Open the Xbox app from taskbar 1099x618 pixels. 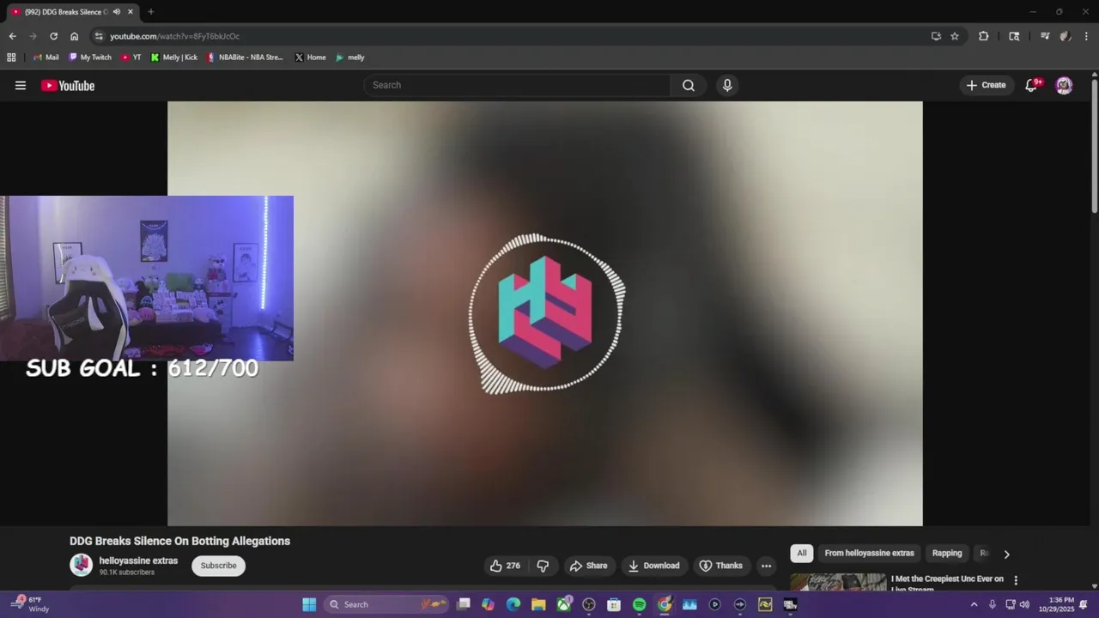point(563,604)
